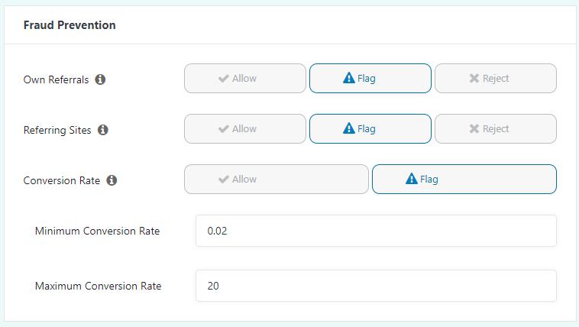Select Allow for Referring Sites
Viewport: 579px width, 327px height.
coord(245,128)
